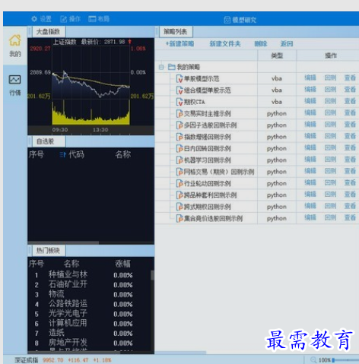
Task: Click the python file icon of 网格交易（期货）回测示例
Action: (179, 172)
